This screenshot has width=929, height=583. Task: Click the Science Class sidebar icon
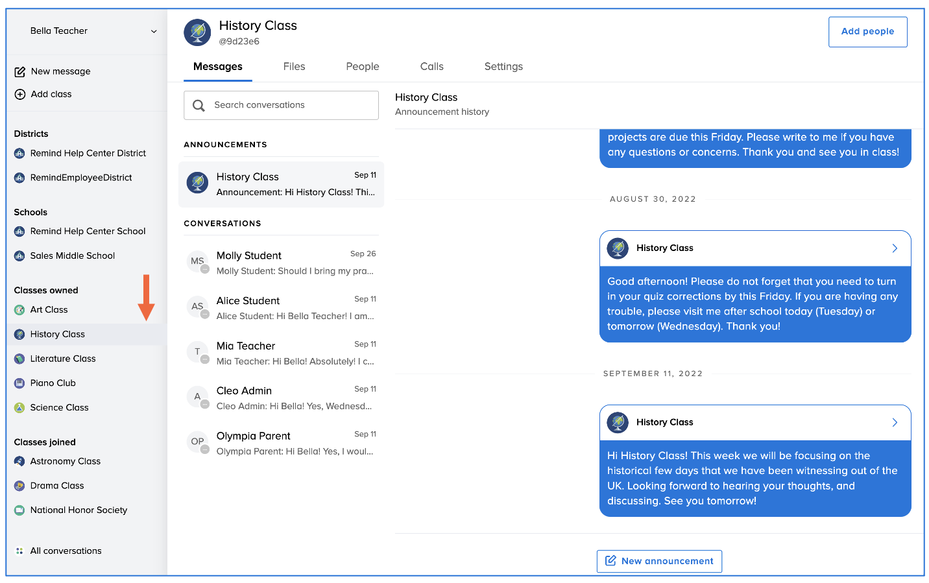point(19,408)
